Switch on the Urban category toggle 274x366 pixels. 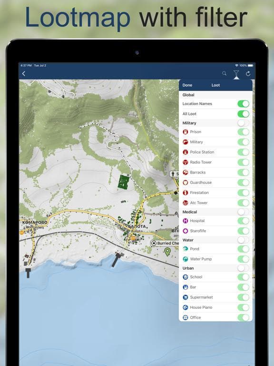(x=243, y=268)
